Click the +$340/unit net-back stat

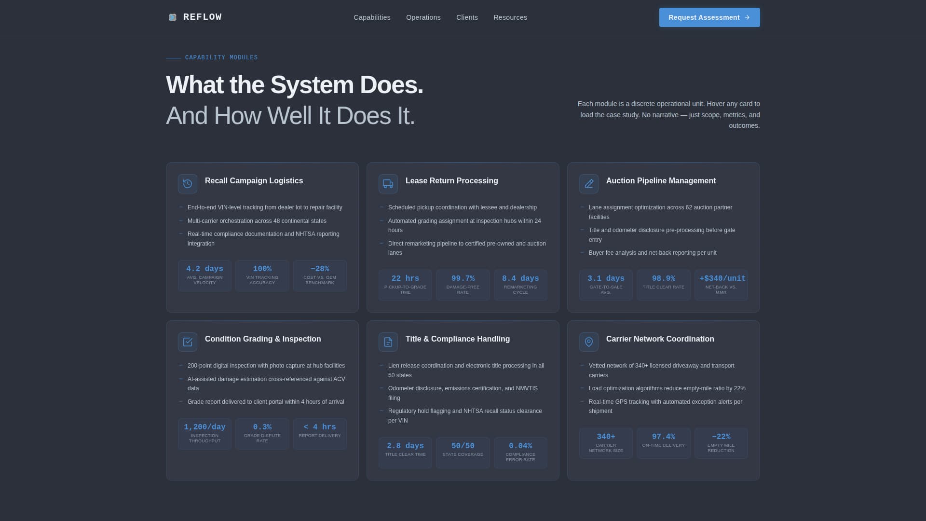coord(721,285)
